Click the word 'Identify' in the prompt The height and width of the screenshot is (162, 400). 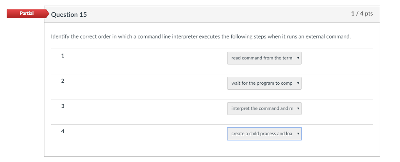(x=61, y=37)
